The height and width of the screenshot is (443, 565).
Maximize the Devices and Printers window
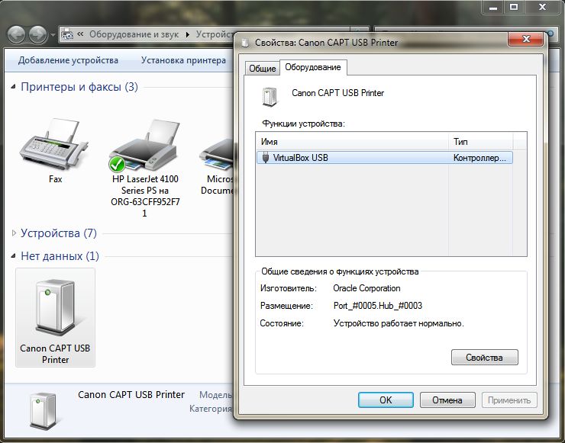[x=514, y=6]
